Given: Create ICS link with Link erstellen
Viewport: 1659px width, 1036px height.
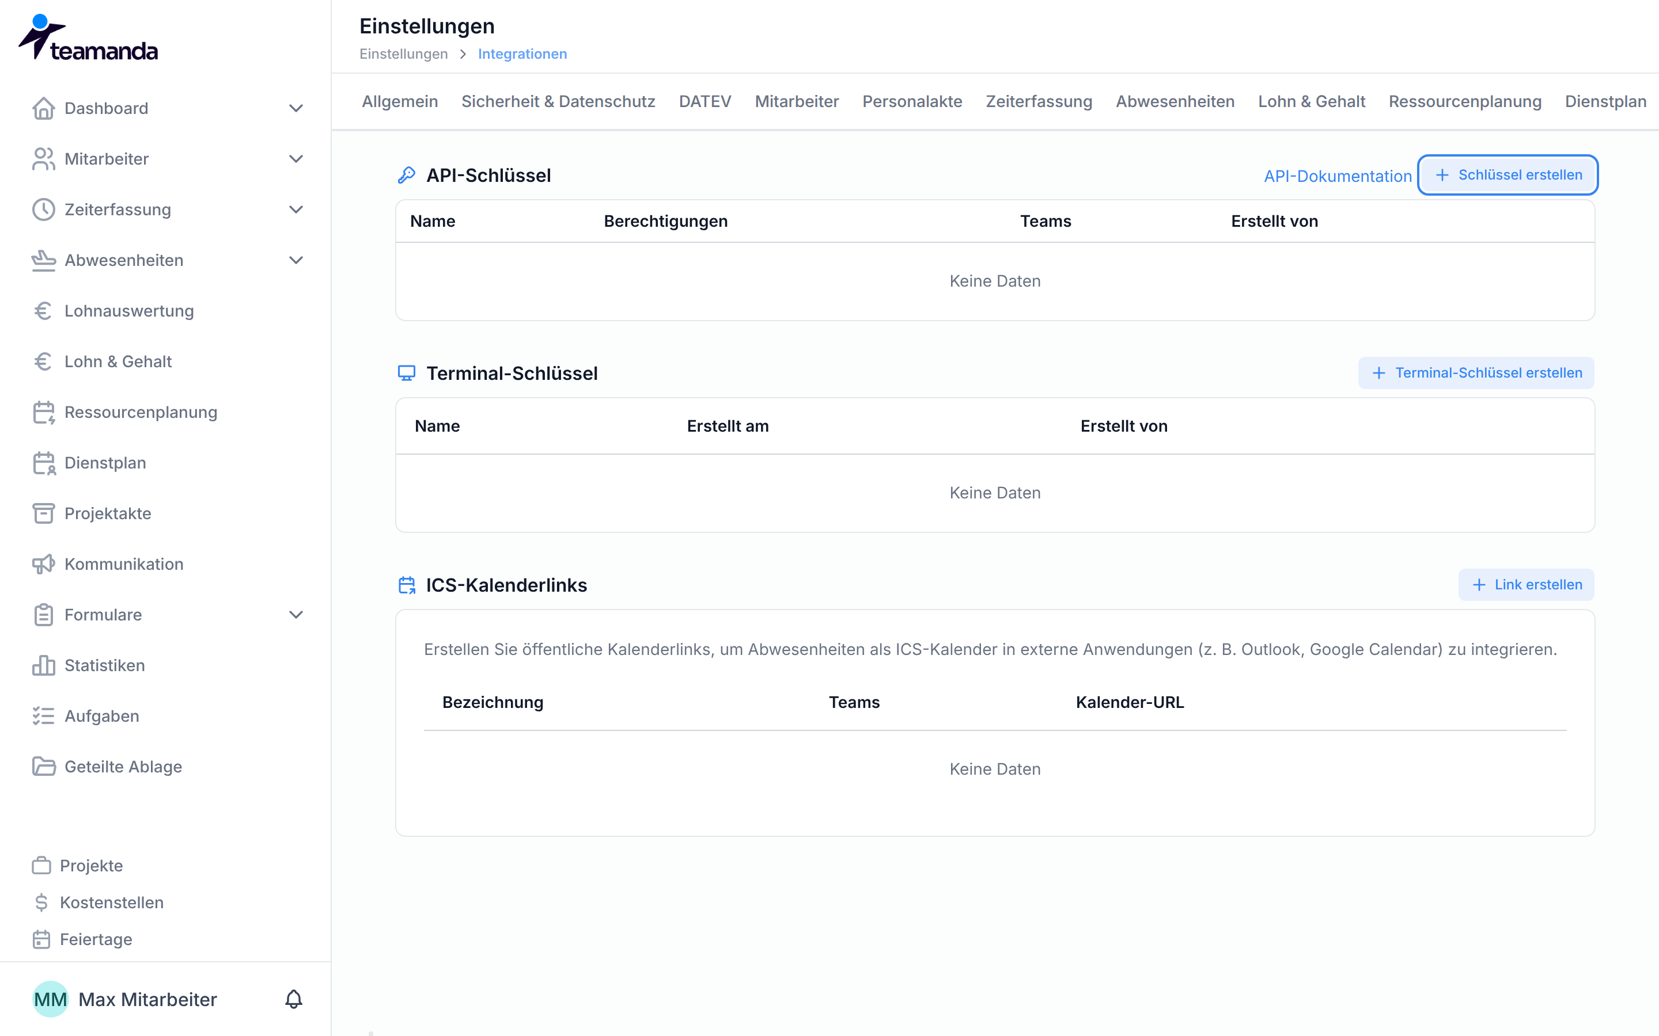Looking at the screenshot, I should 1526,585.
